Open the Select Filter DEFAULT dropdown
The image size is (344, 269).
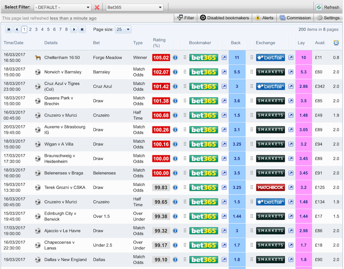point(62,8)
